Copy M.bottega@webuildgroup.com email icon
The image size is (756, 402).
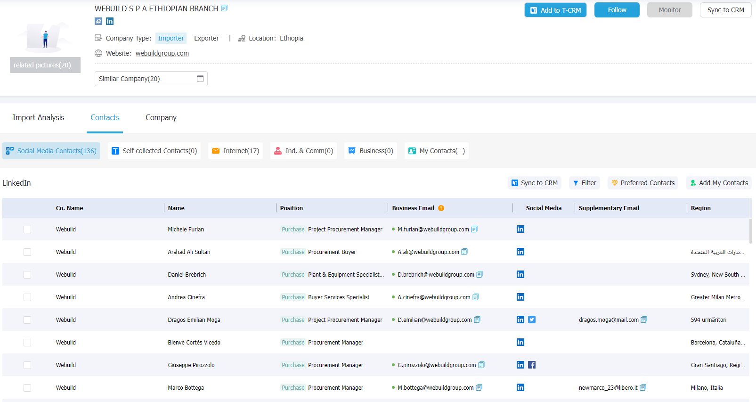click(479, 387)
